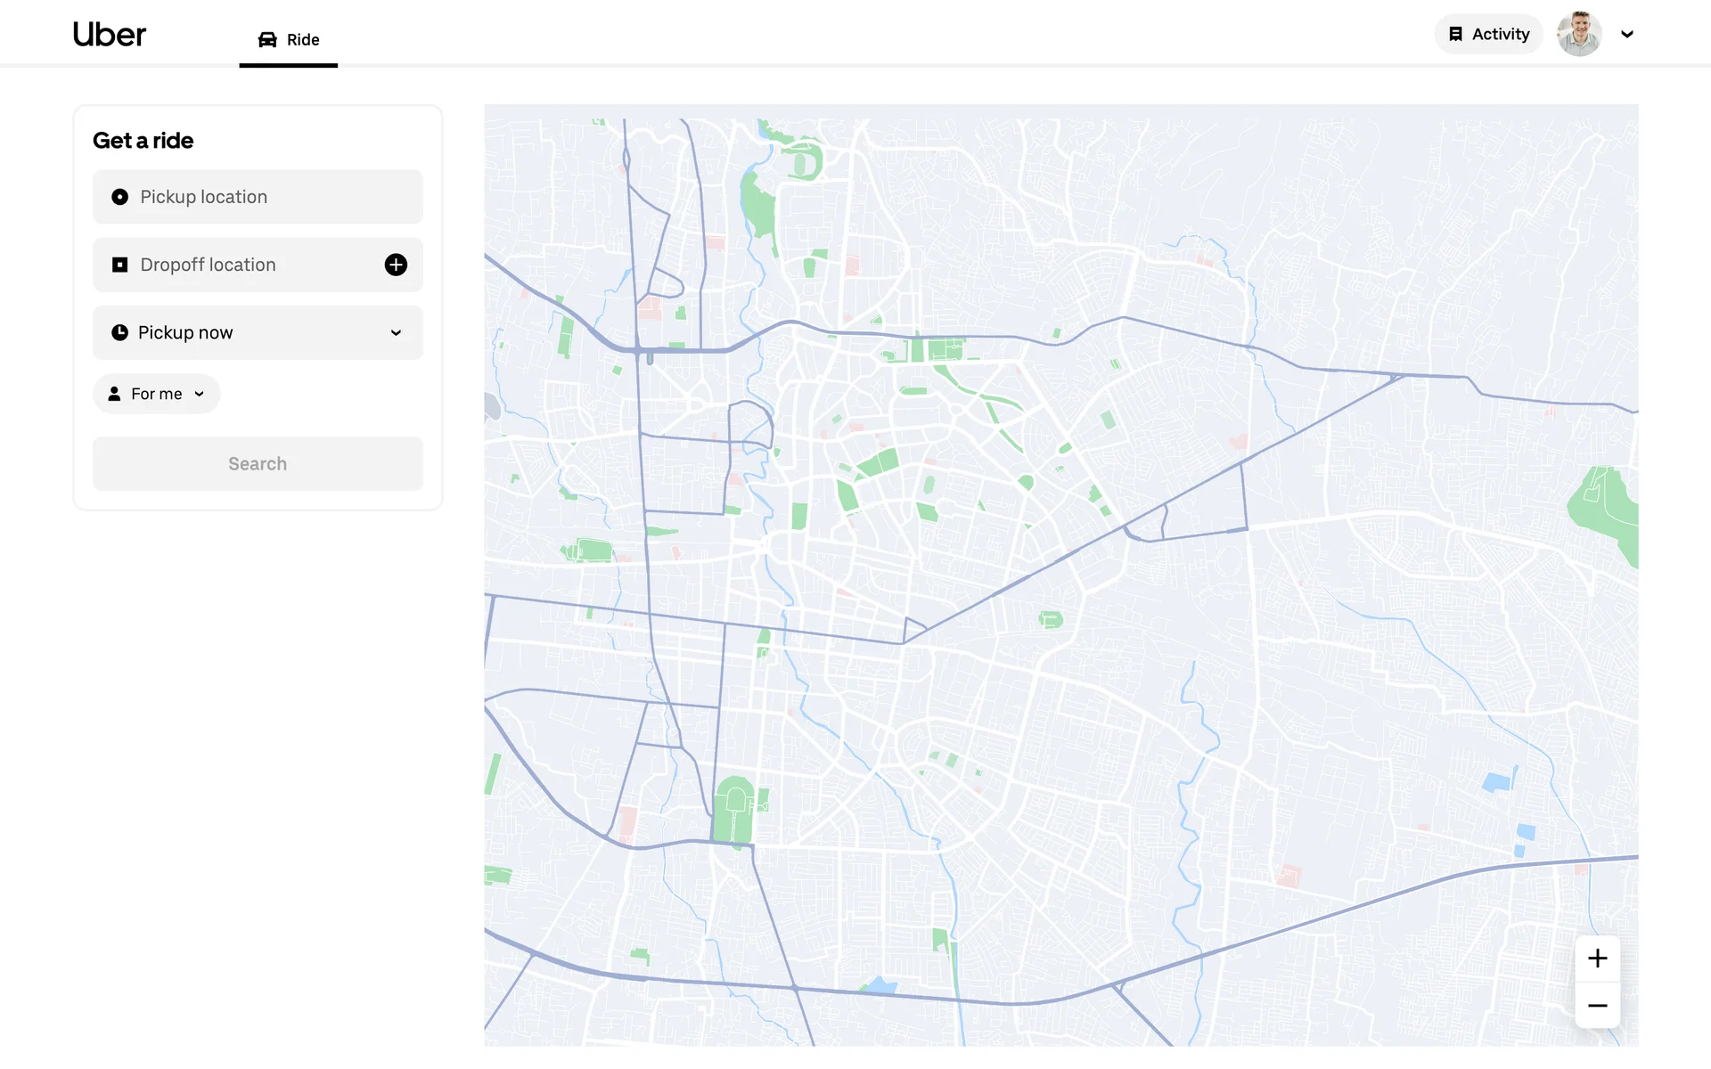Click the dropoff square marker icon
This screenshot has width=1711, height=1069.
point(119,265)
